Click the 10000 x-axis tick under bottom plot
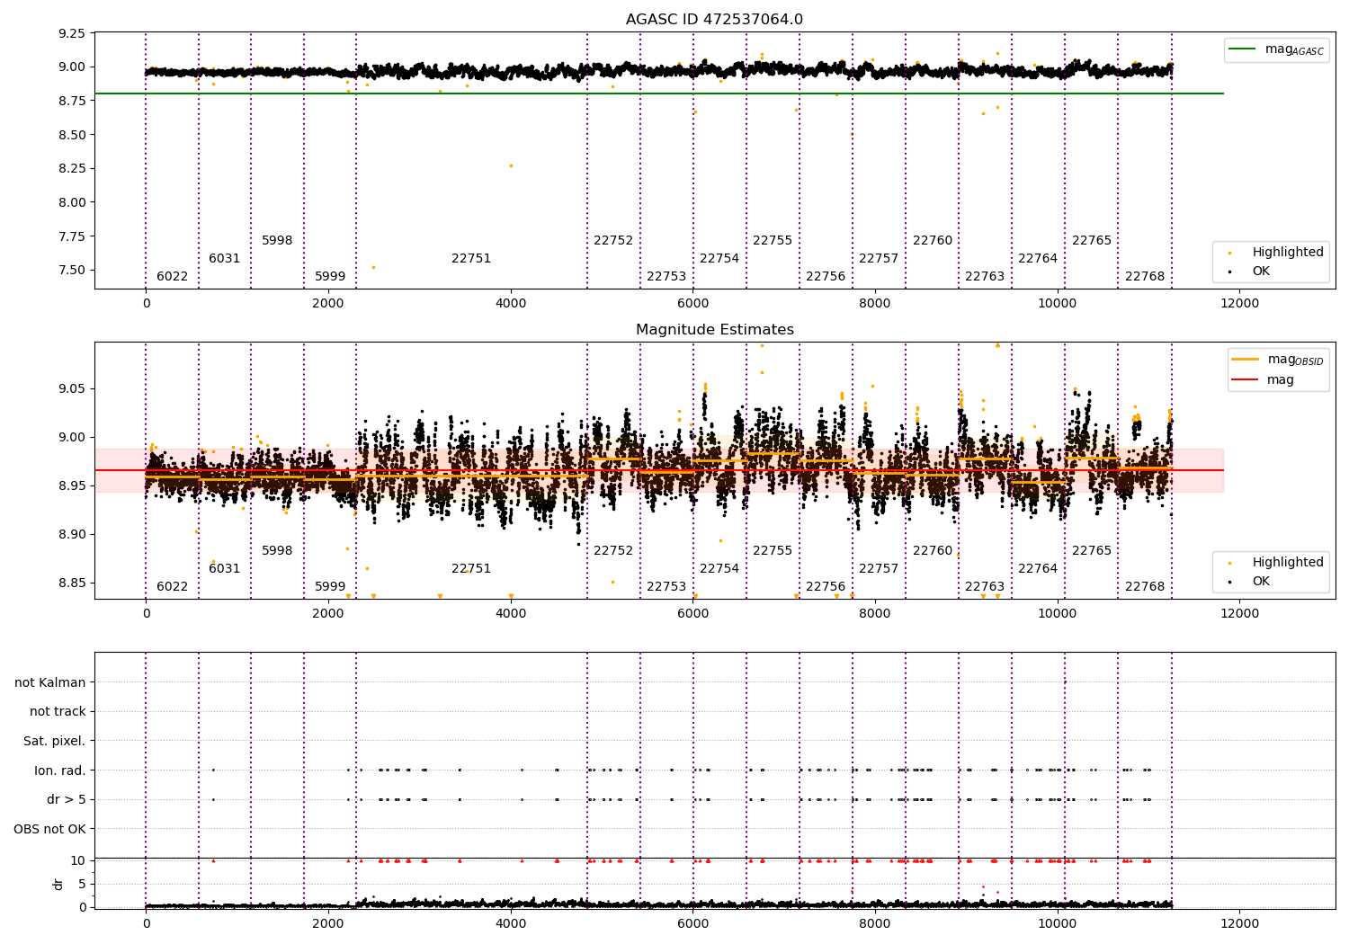The height and width of the screenshot is (944, 1349). point(1057,924)
